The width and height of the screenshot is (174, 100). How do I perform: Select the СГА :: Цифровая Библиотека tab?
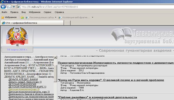32,23
